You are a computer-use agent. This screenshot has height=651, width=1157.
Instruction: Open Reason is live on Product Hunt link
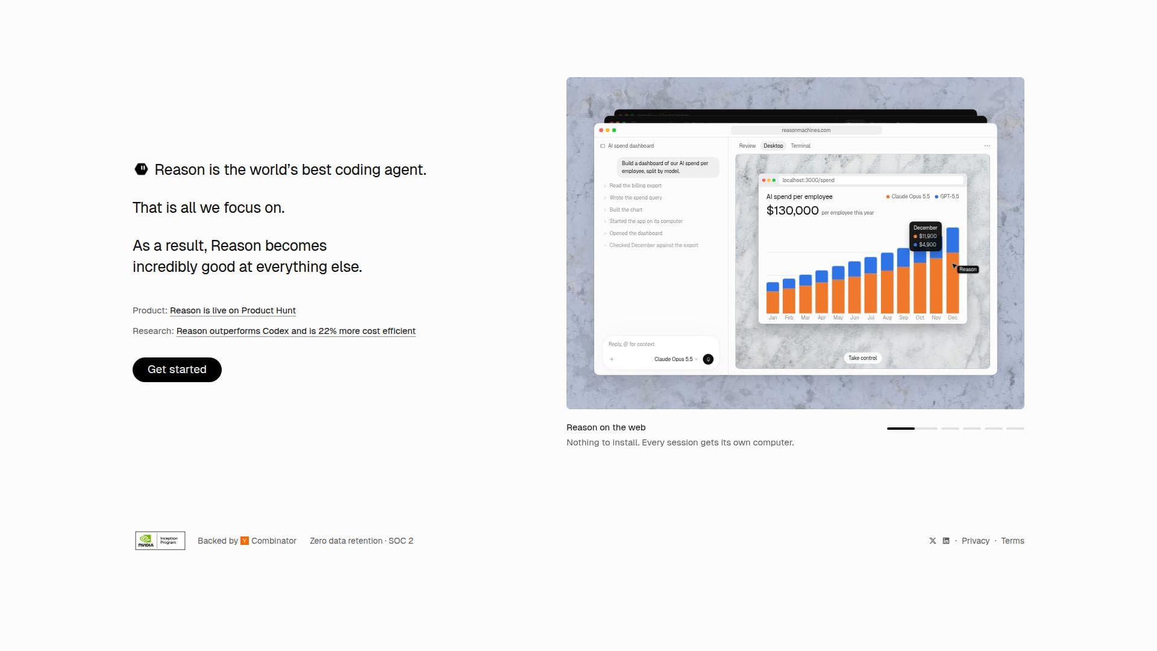pos(233,310)
